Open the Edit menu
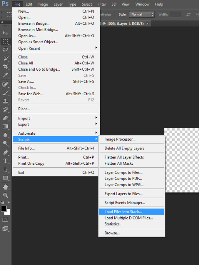The image size is (199, 265). coord(29,4)
